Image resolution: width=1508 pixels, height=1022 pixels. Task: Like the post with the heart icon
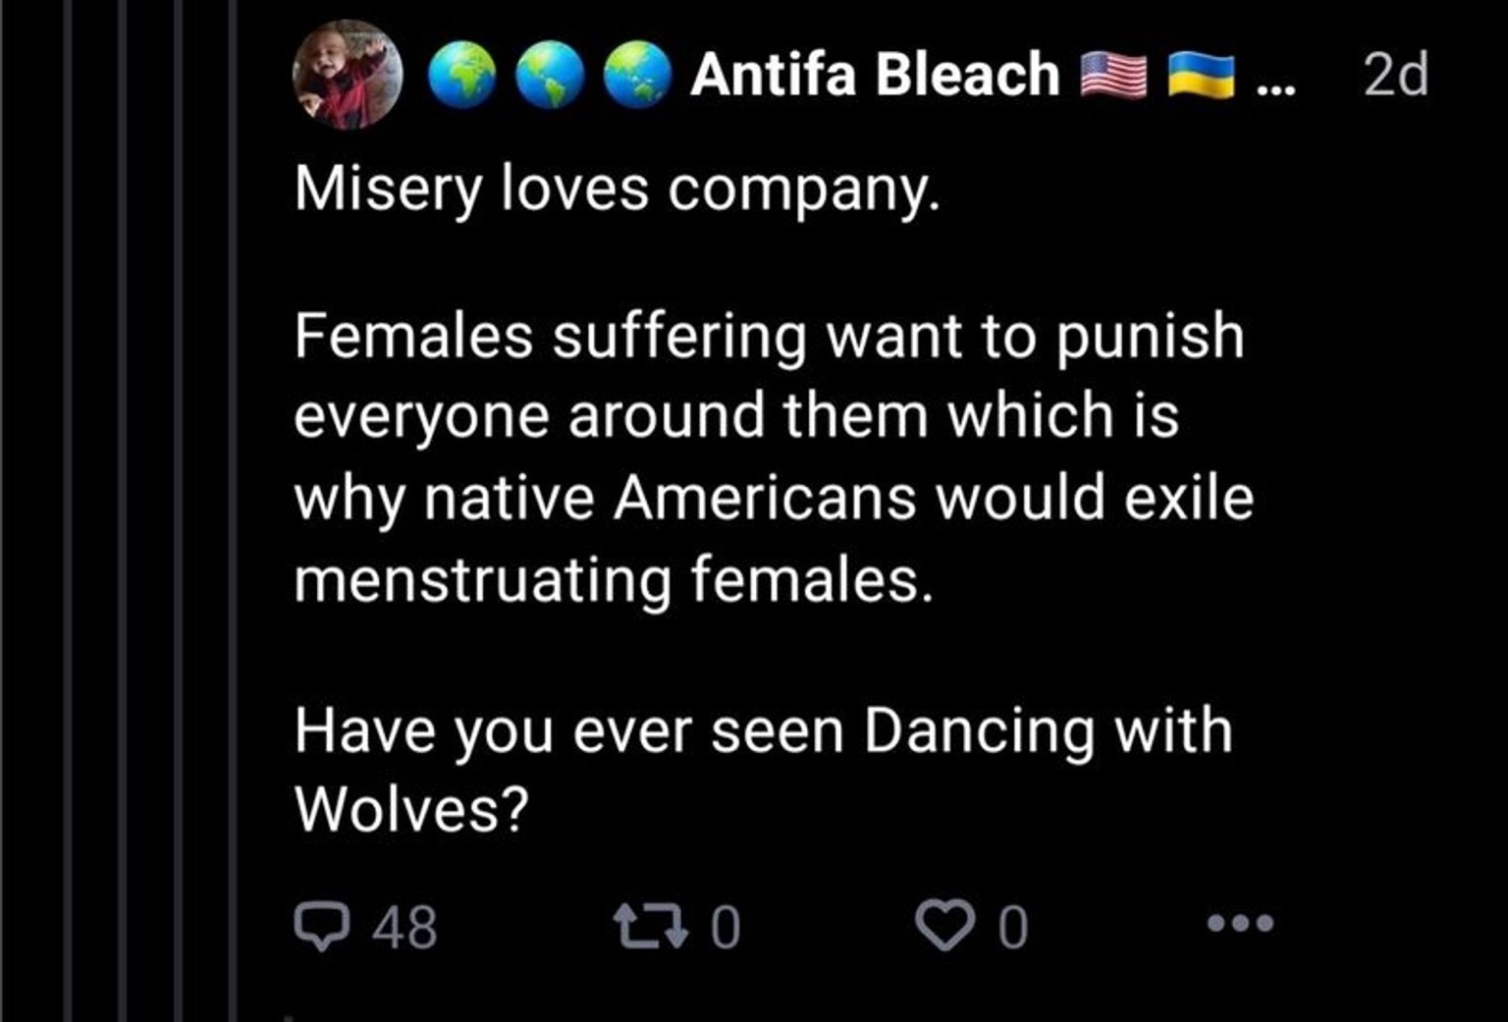pyautogui.click(x=943, y=926)
